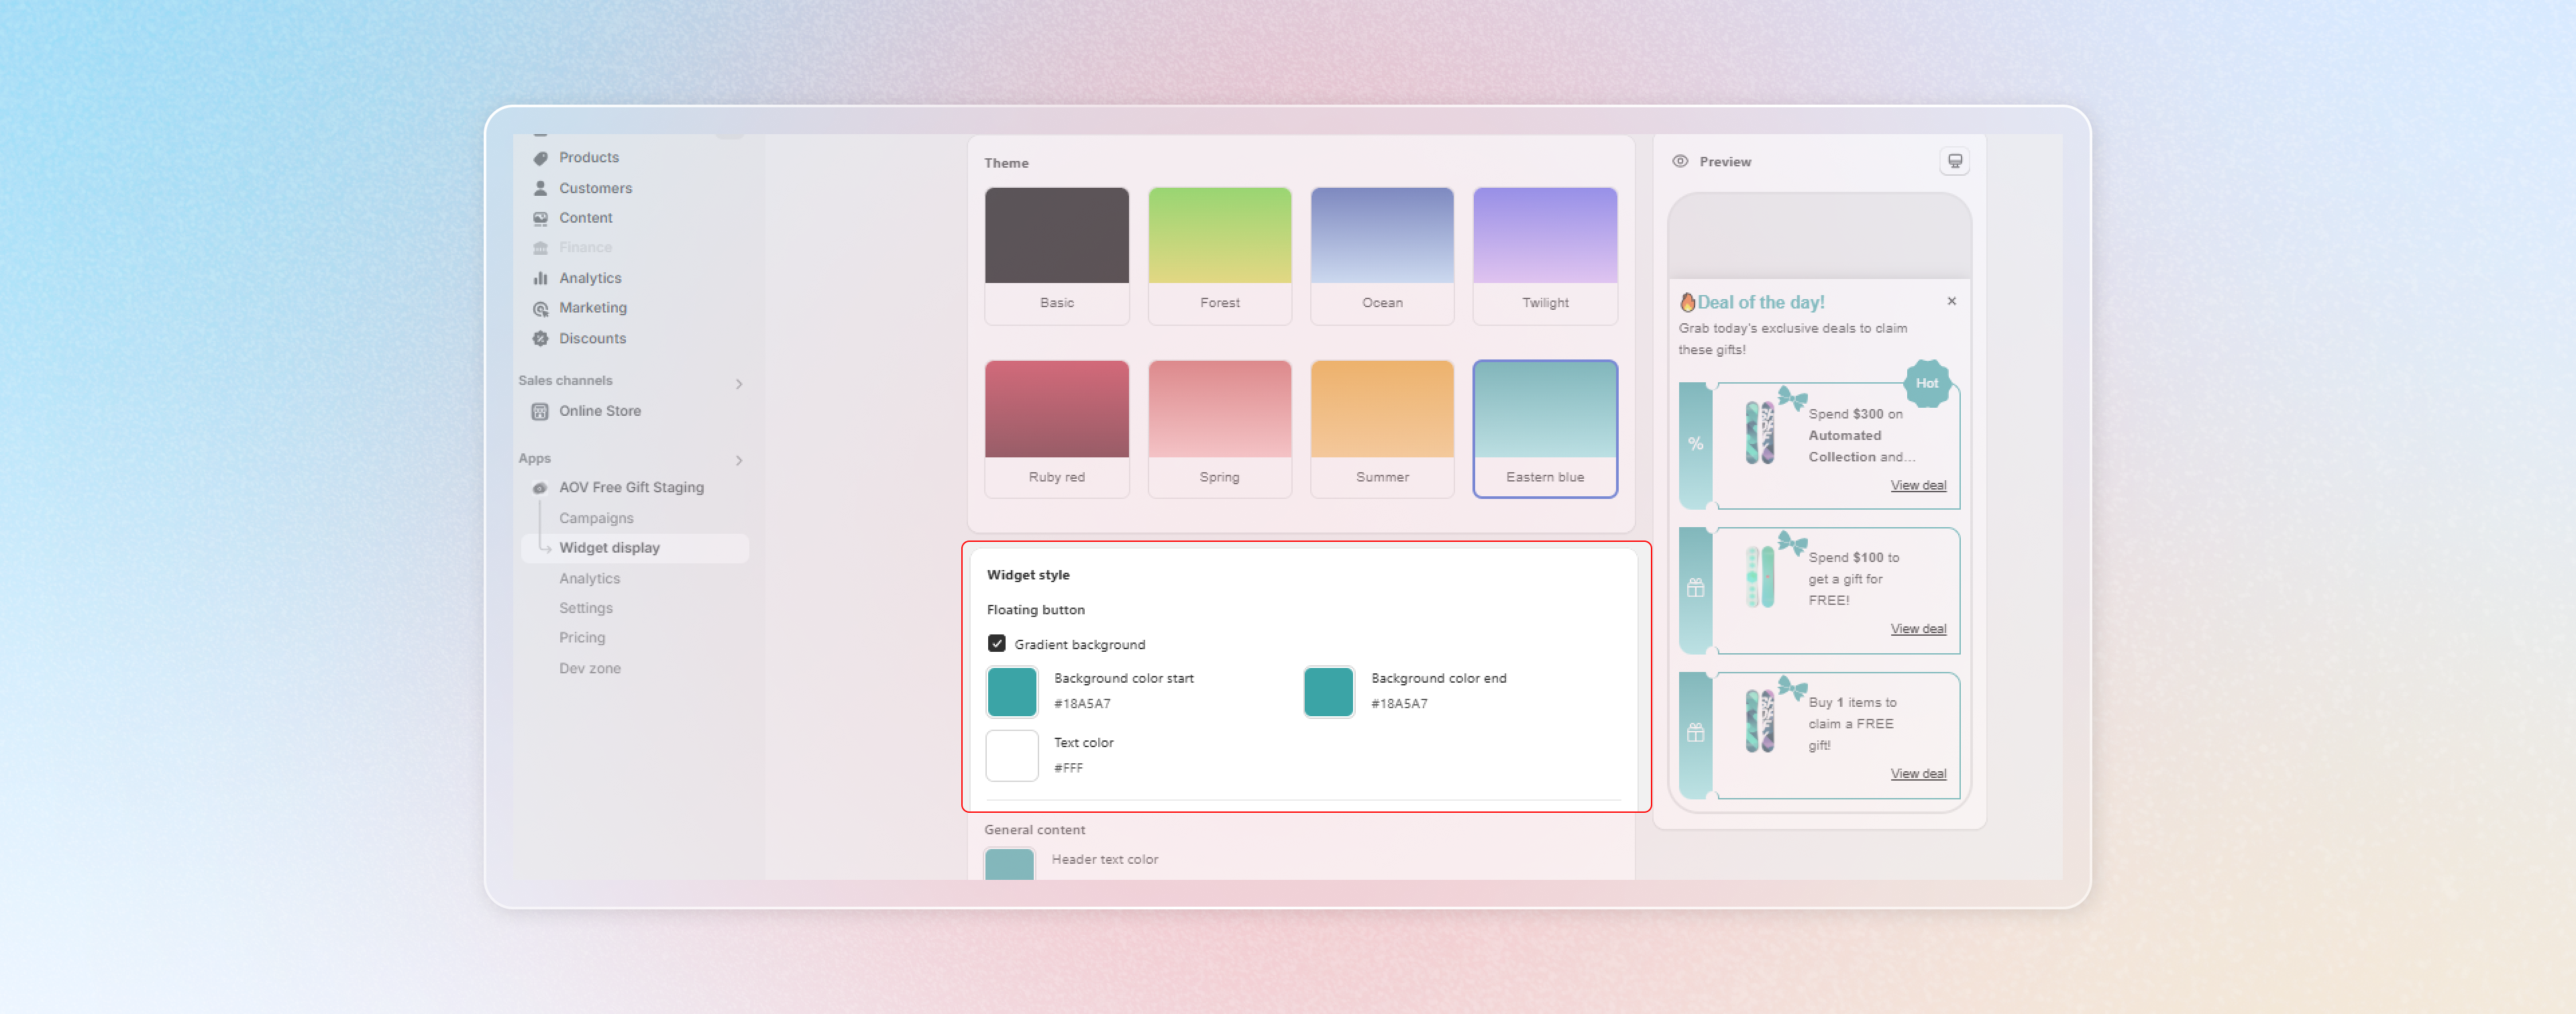Uncheck the Gradient background checkbox
Viewport: 2576px width, 1014px height.
[x=996, y=643]
